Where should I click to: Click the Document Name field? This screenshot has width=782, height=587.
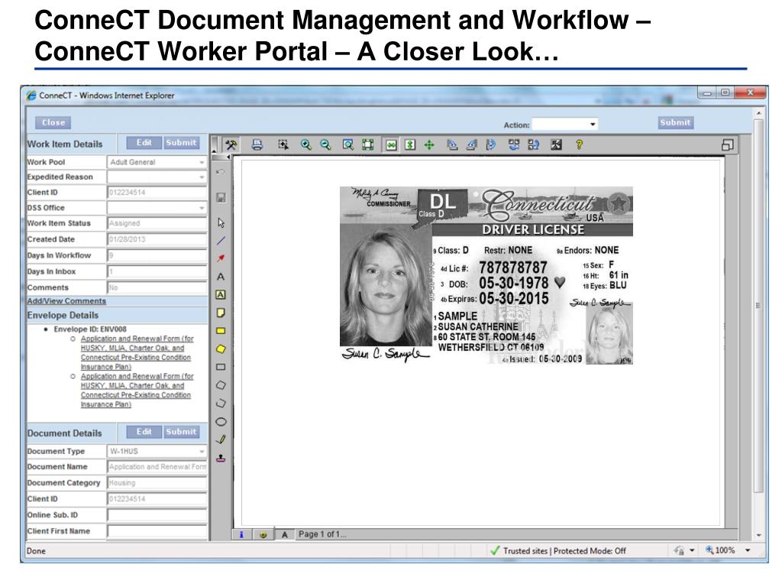[157, 467]
